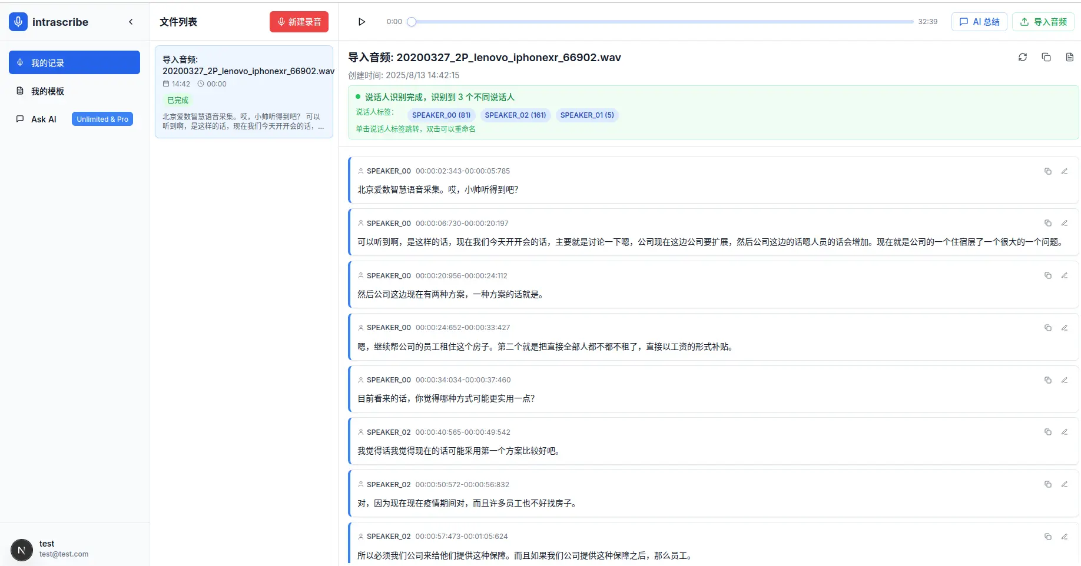This screenshot has width=1081, height=566.
Task: Open the AI 总结 summary
Action: pos(979,22)
